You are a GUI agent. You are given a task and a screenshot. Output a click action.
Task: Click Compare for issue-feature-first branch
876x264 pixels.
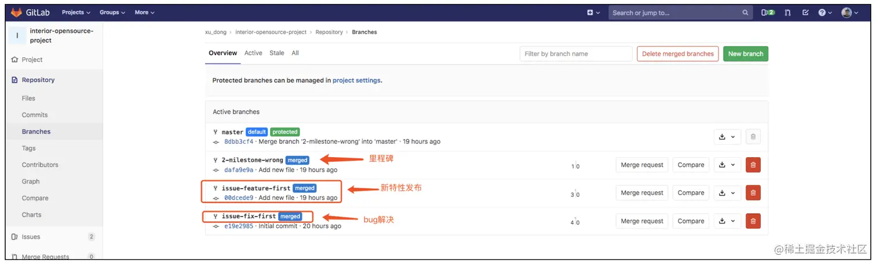(x=691, y=193)
